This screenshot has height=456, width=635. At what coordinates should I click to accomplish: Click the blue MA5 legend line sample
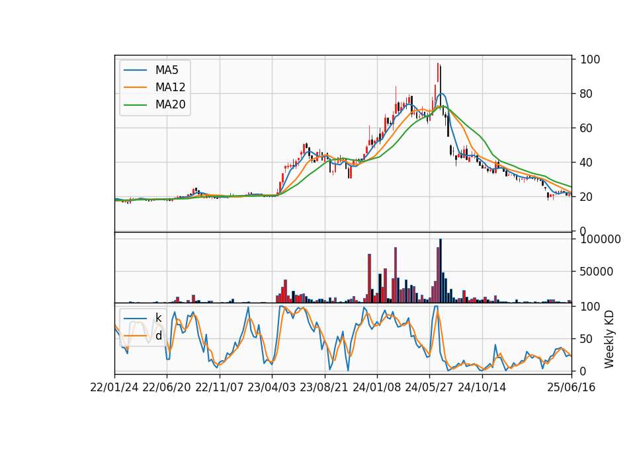(135, 70)
